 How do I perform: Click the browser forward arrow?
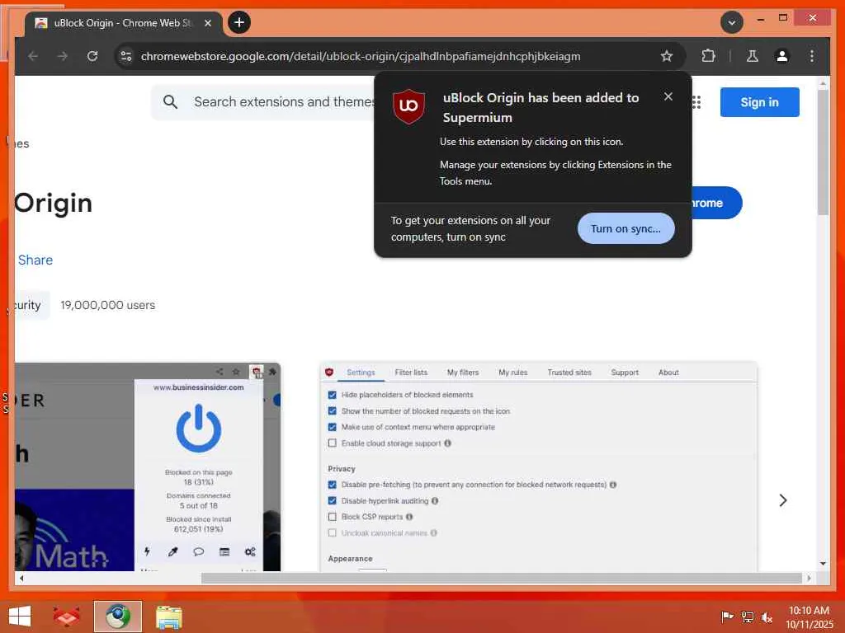tap(63, 56)
